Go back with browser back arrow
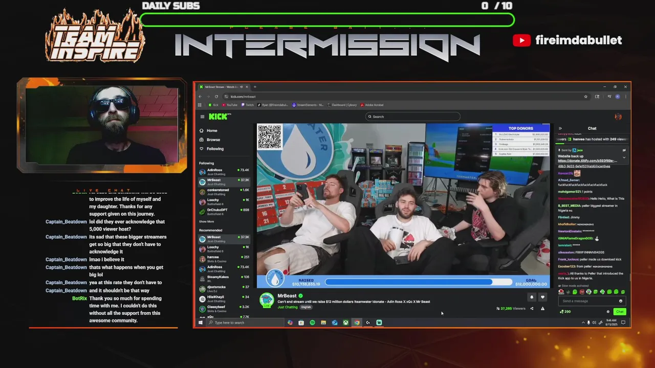This screenshot has width=655, height=368. point(200,97)
